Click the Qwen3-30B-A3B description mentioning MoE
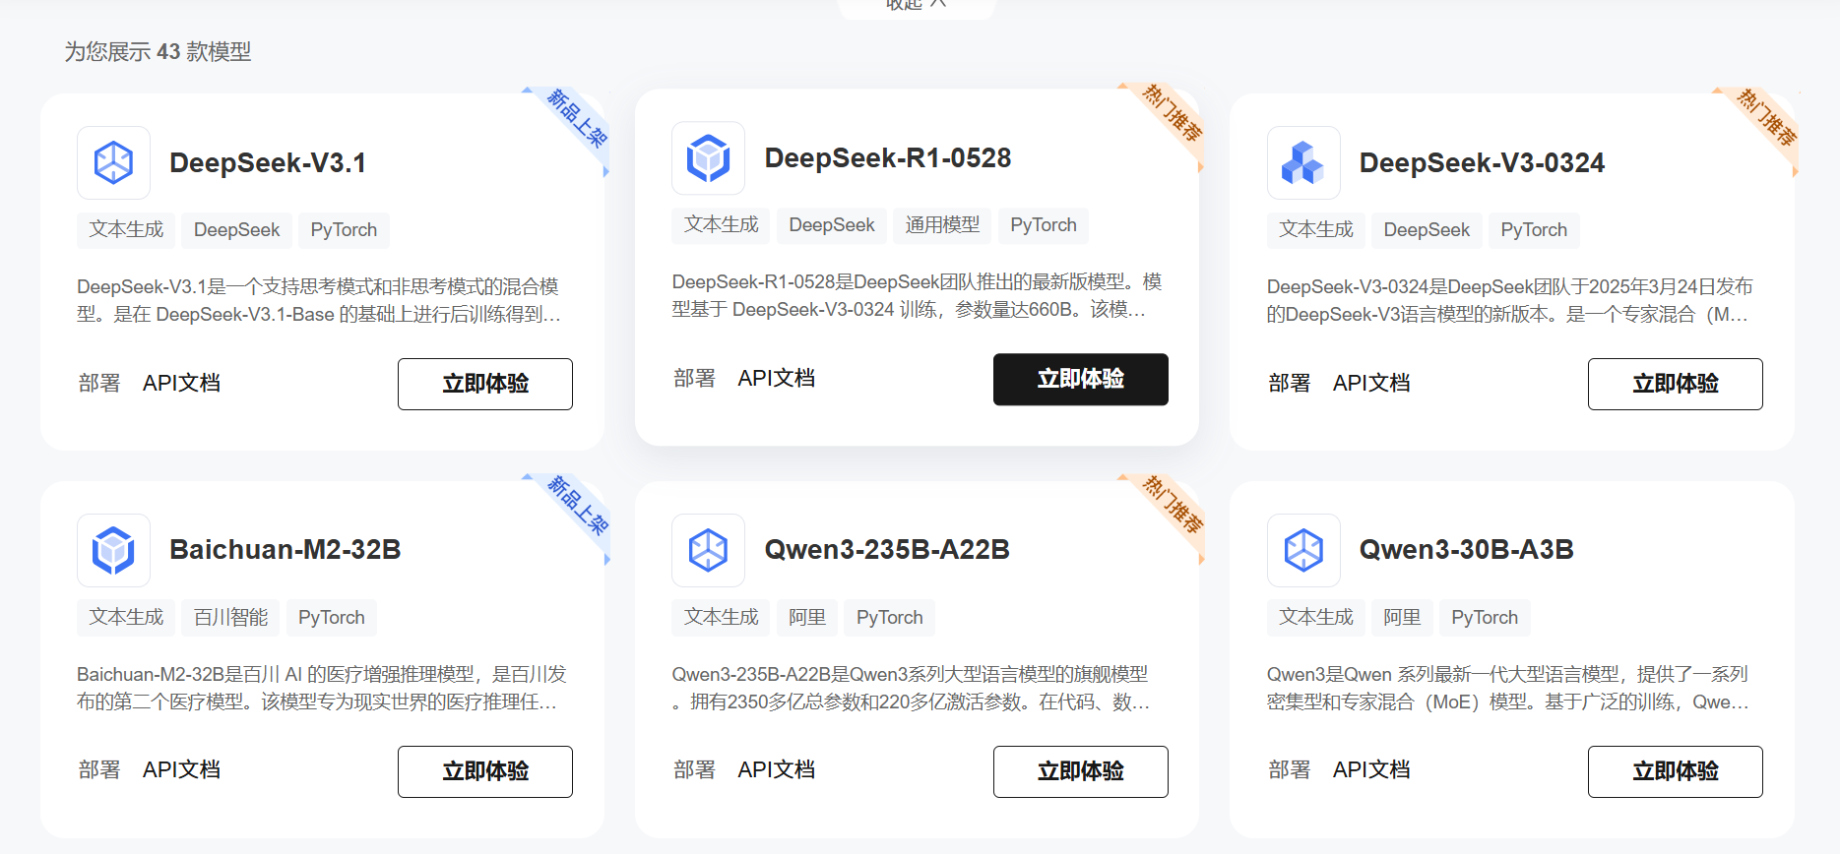Screen dimensions: 1840x854 1508,688
